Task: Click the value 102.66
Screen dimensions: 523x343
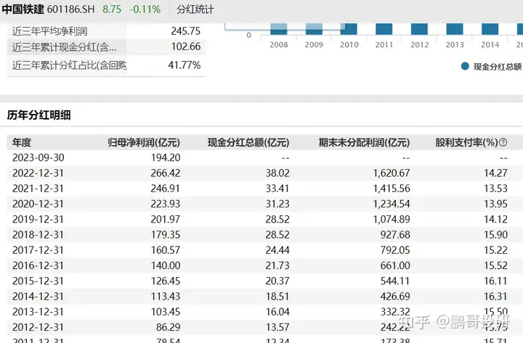Action: pyautogui.click(x=185, y=46)
